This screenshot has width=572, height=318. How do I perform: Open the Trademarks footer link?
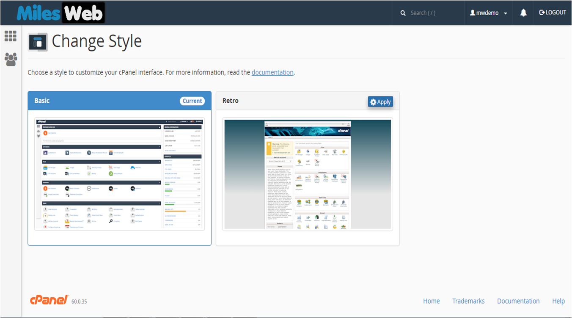tap(468, 301)
